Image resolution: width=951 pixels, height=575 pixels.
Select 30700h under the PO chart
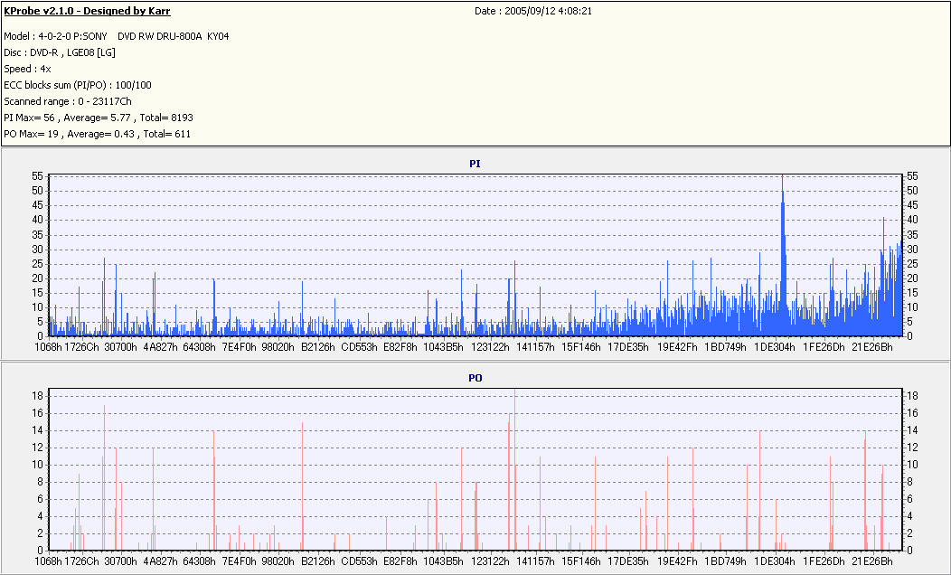pos(121,561)
